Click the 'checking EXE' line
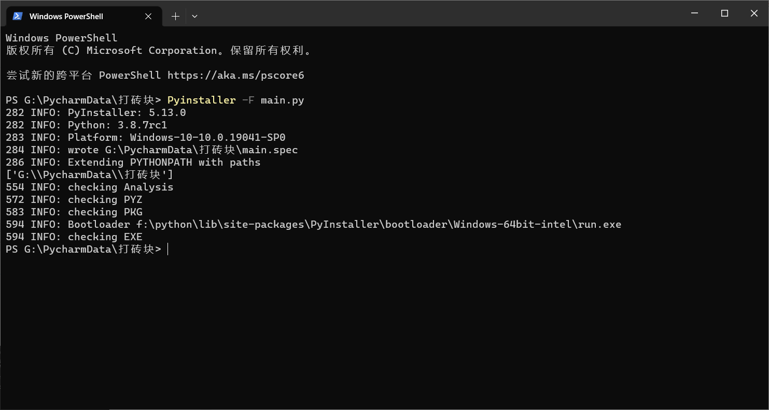 pyautogui.click(x=74, y=237)
